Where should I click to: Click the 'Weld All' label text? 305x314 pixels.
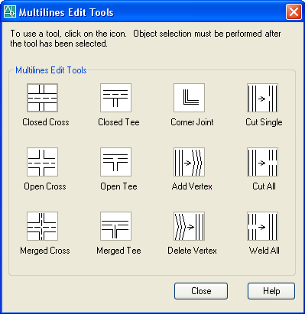click(264, 251)
